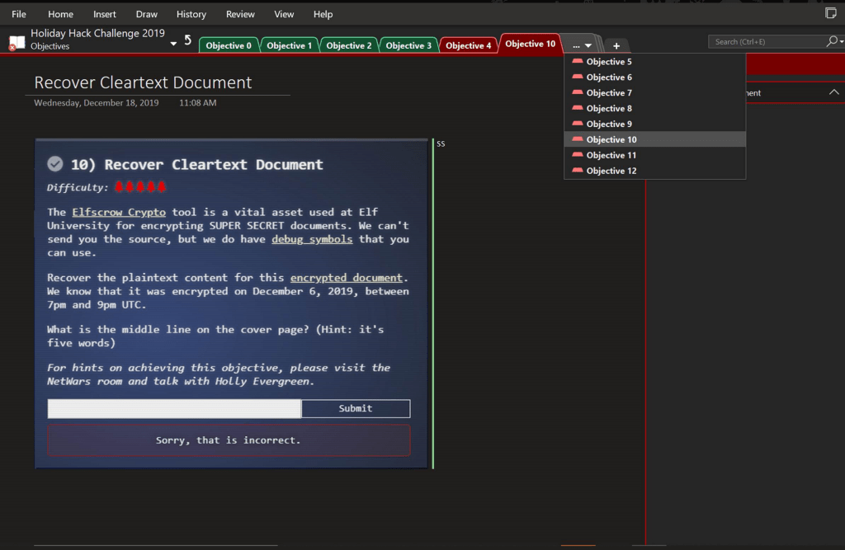The height and width of the screenshot is (550, 845).
Task: Click the notebook icon beside Holiday Hack Challenge 2019
Action: [17, 41]
